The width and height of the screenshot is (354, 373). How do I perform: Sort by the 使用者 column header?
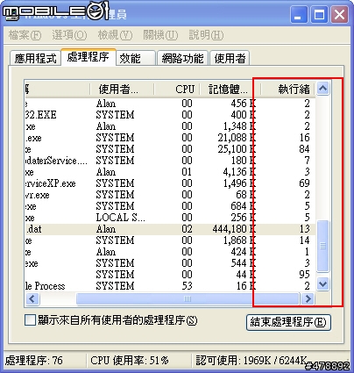click(x=122, y=89)
